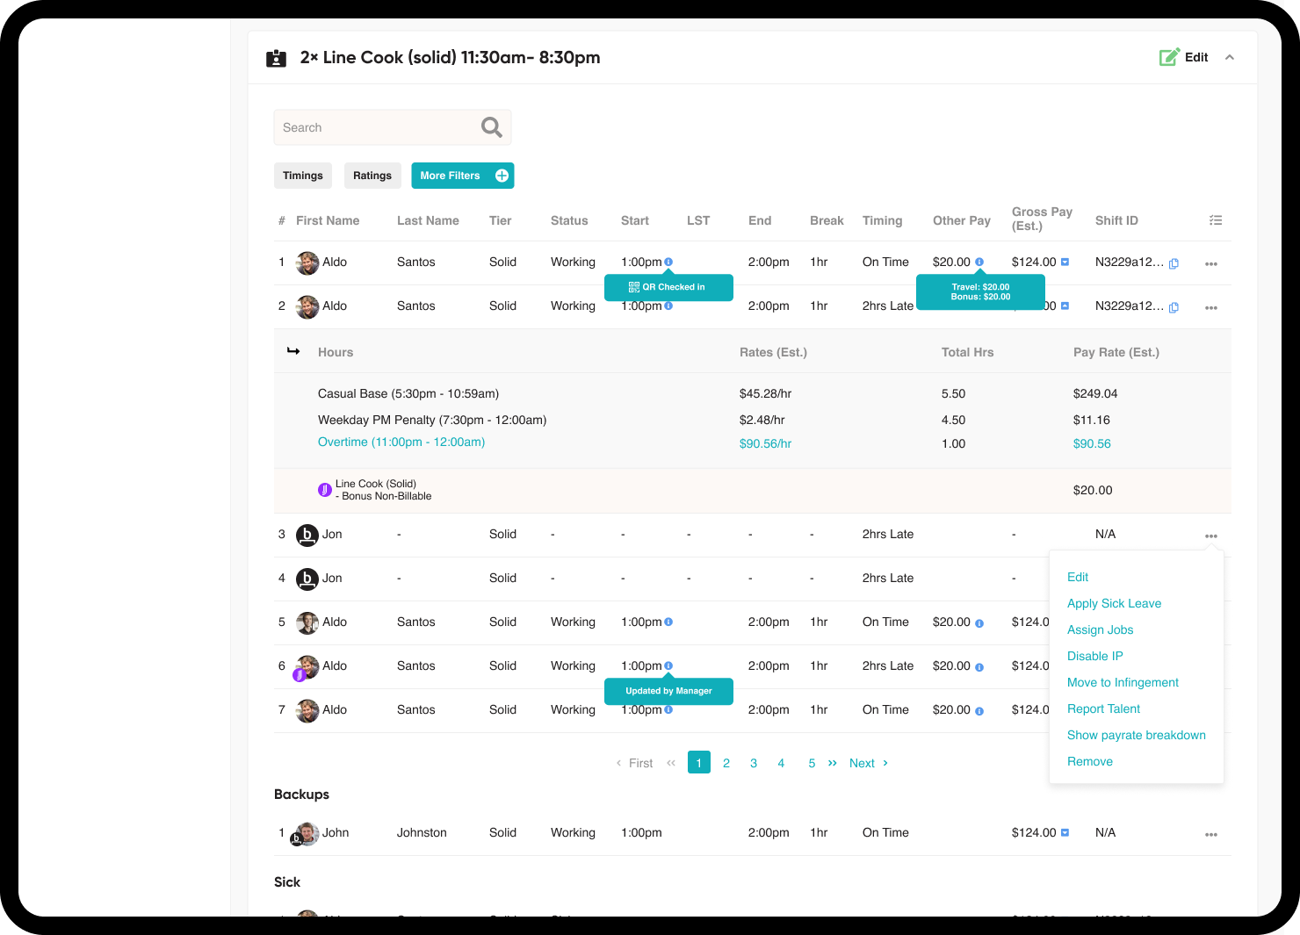Click the Other Pay info icon in row 6
The width and height of the screenshot is (1300, 935).
(979, 667)
